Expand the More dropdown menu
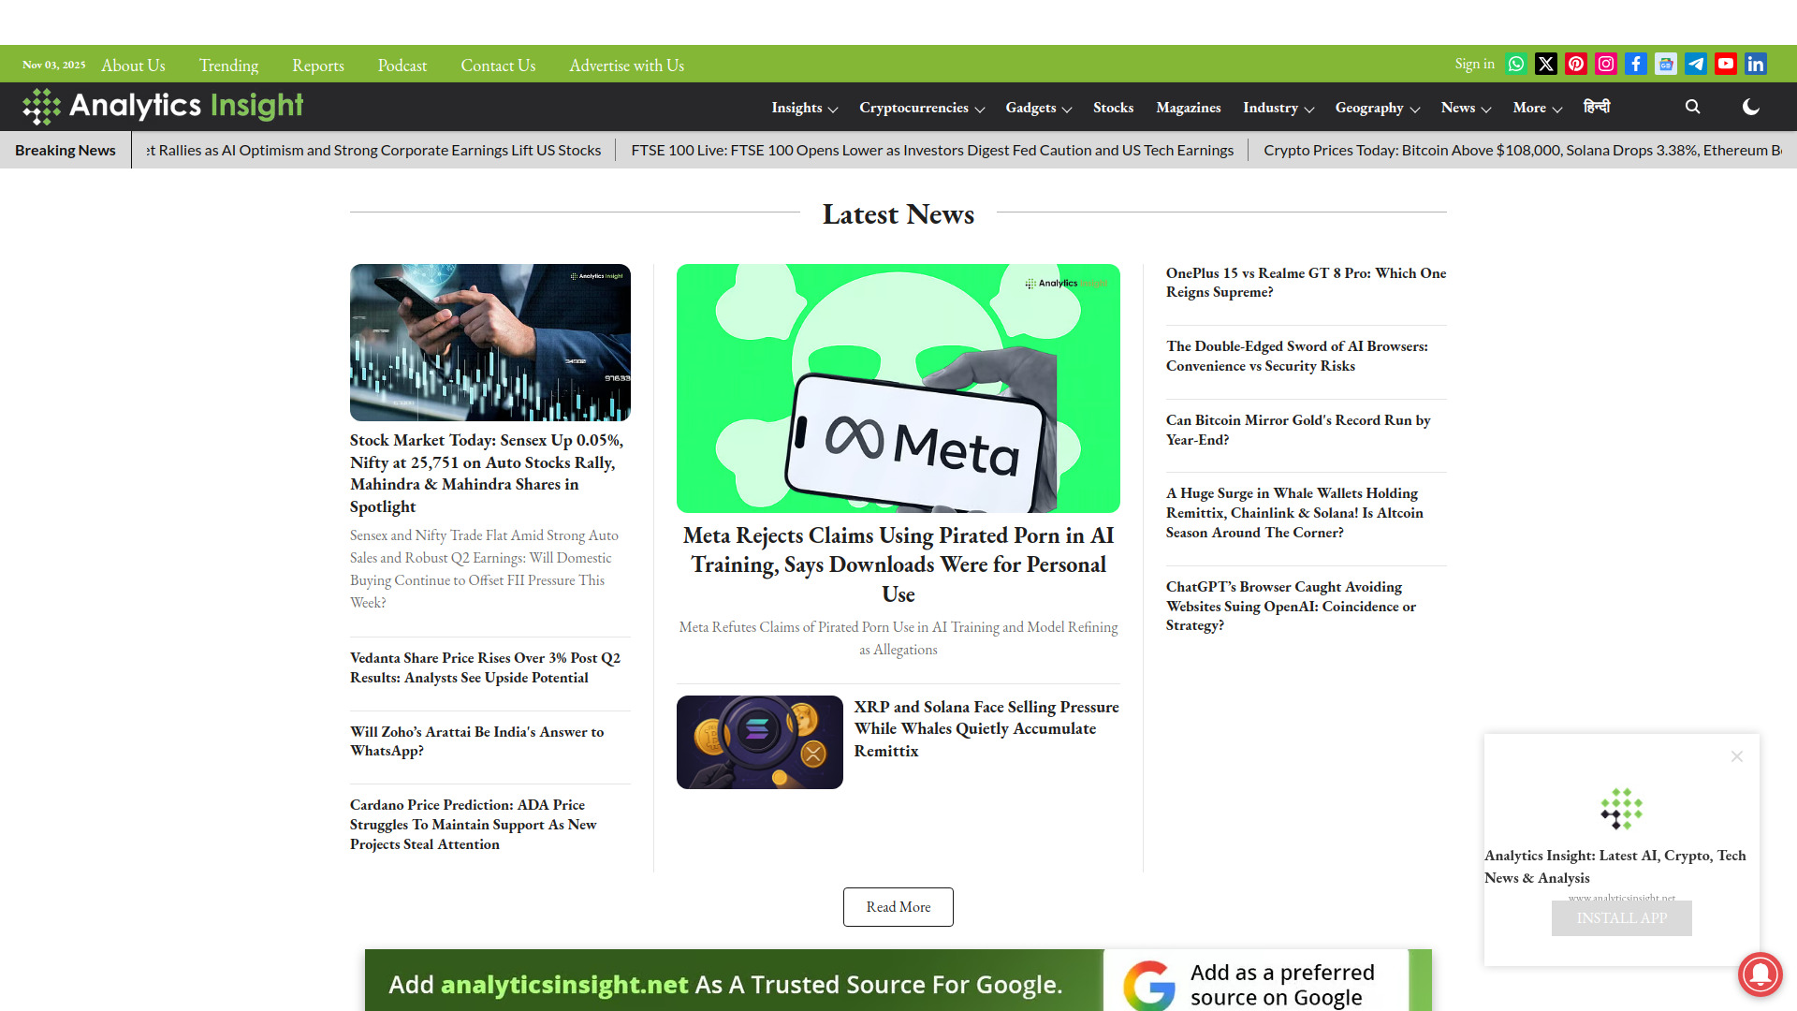Image resolution: width=1797 pixels, height=1011 pixels. pyautogui.click(x=1537, y=108)
